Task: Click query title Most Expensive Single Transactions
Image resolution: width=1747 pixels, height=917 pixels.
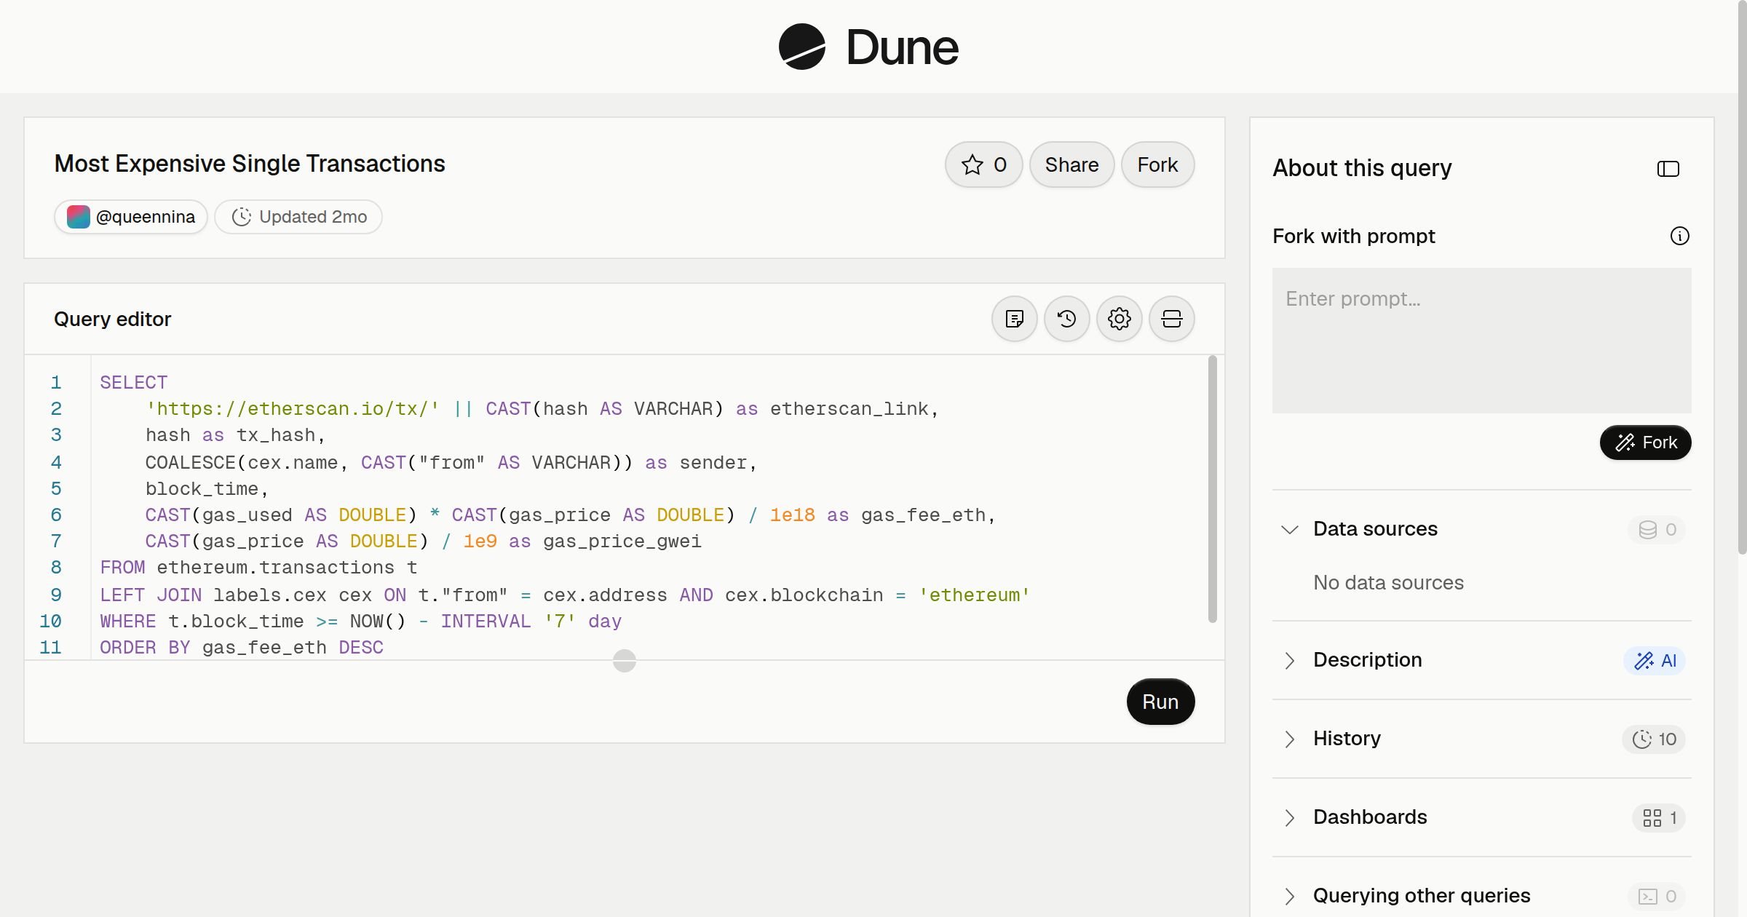Action: (250, 164)
